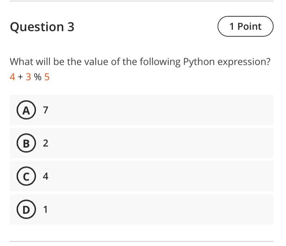Click empty area of option C row
Screen dimensions: 286x246
coord(163,176)
